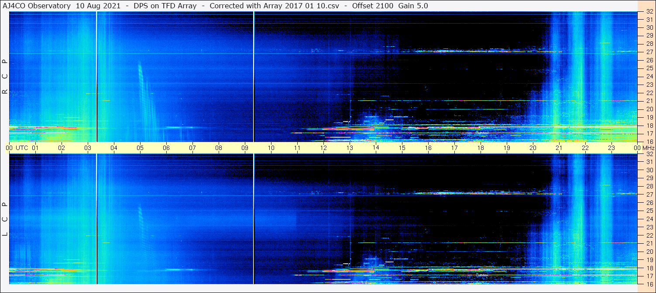
Task: Click the RCP panel's 28 MHz scale label
Action: (649, 44)
